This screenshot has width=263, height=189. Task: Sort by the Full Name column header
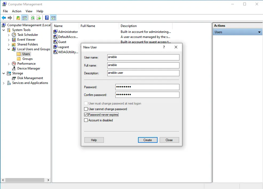pyautogui.click(x=99, y=26)
